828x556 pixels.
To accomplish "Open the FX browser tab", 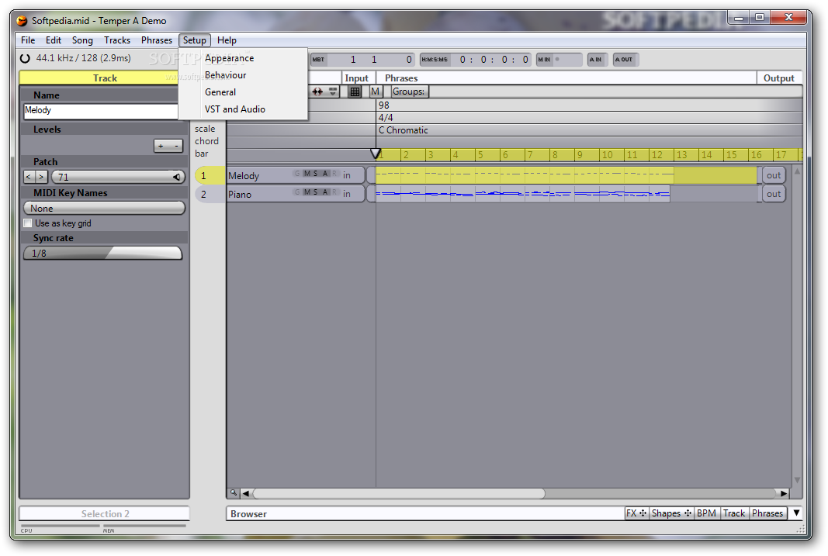I will click(636, 513).
